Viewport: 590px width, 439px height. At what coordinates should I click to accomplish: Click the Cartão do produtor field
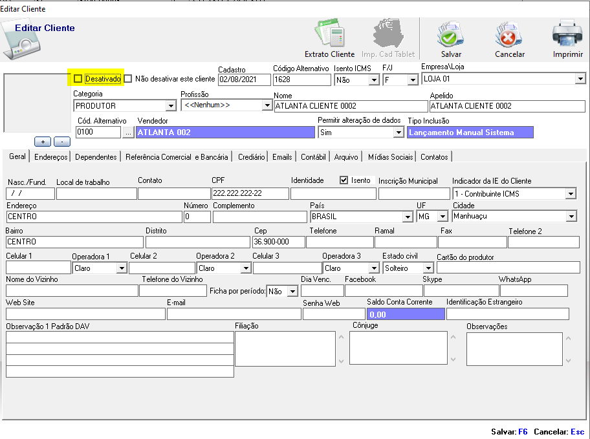click(508, 268)
